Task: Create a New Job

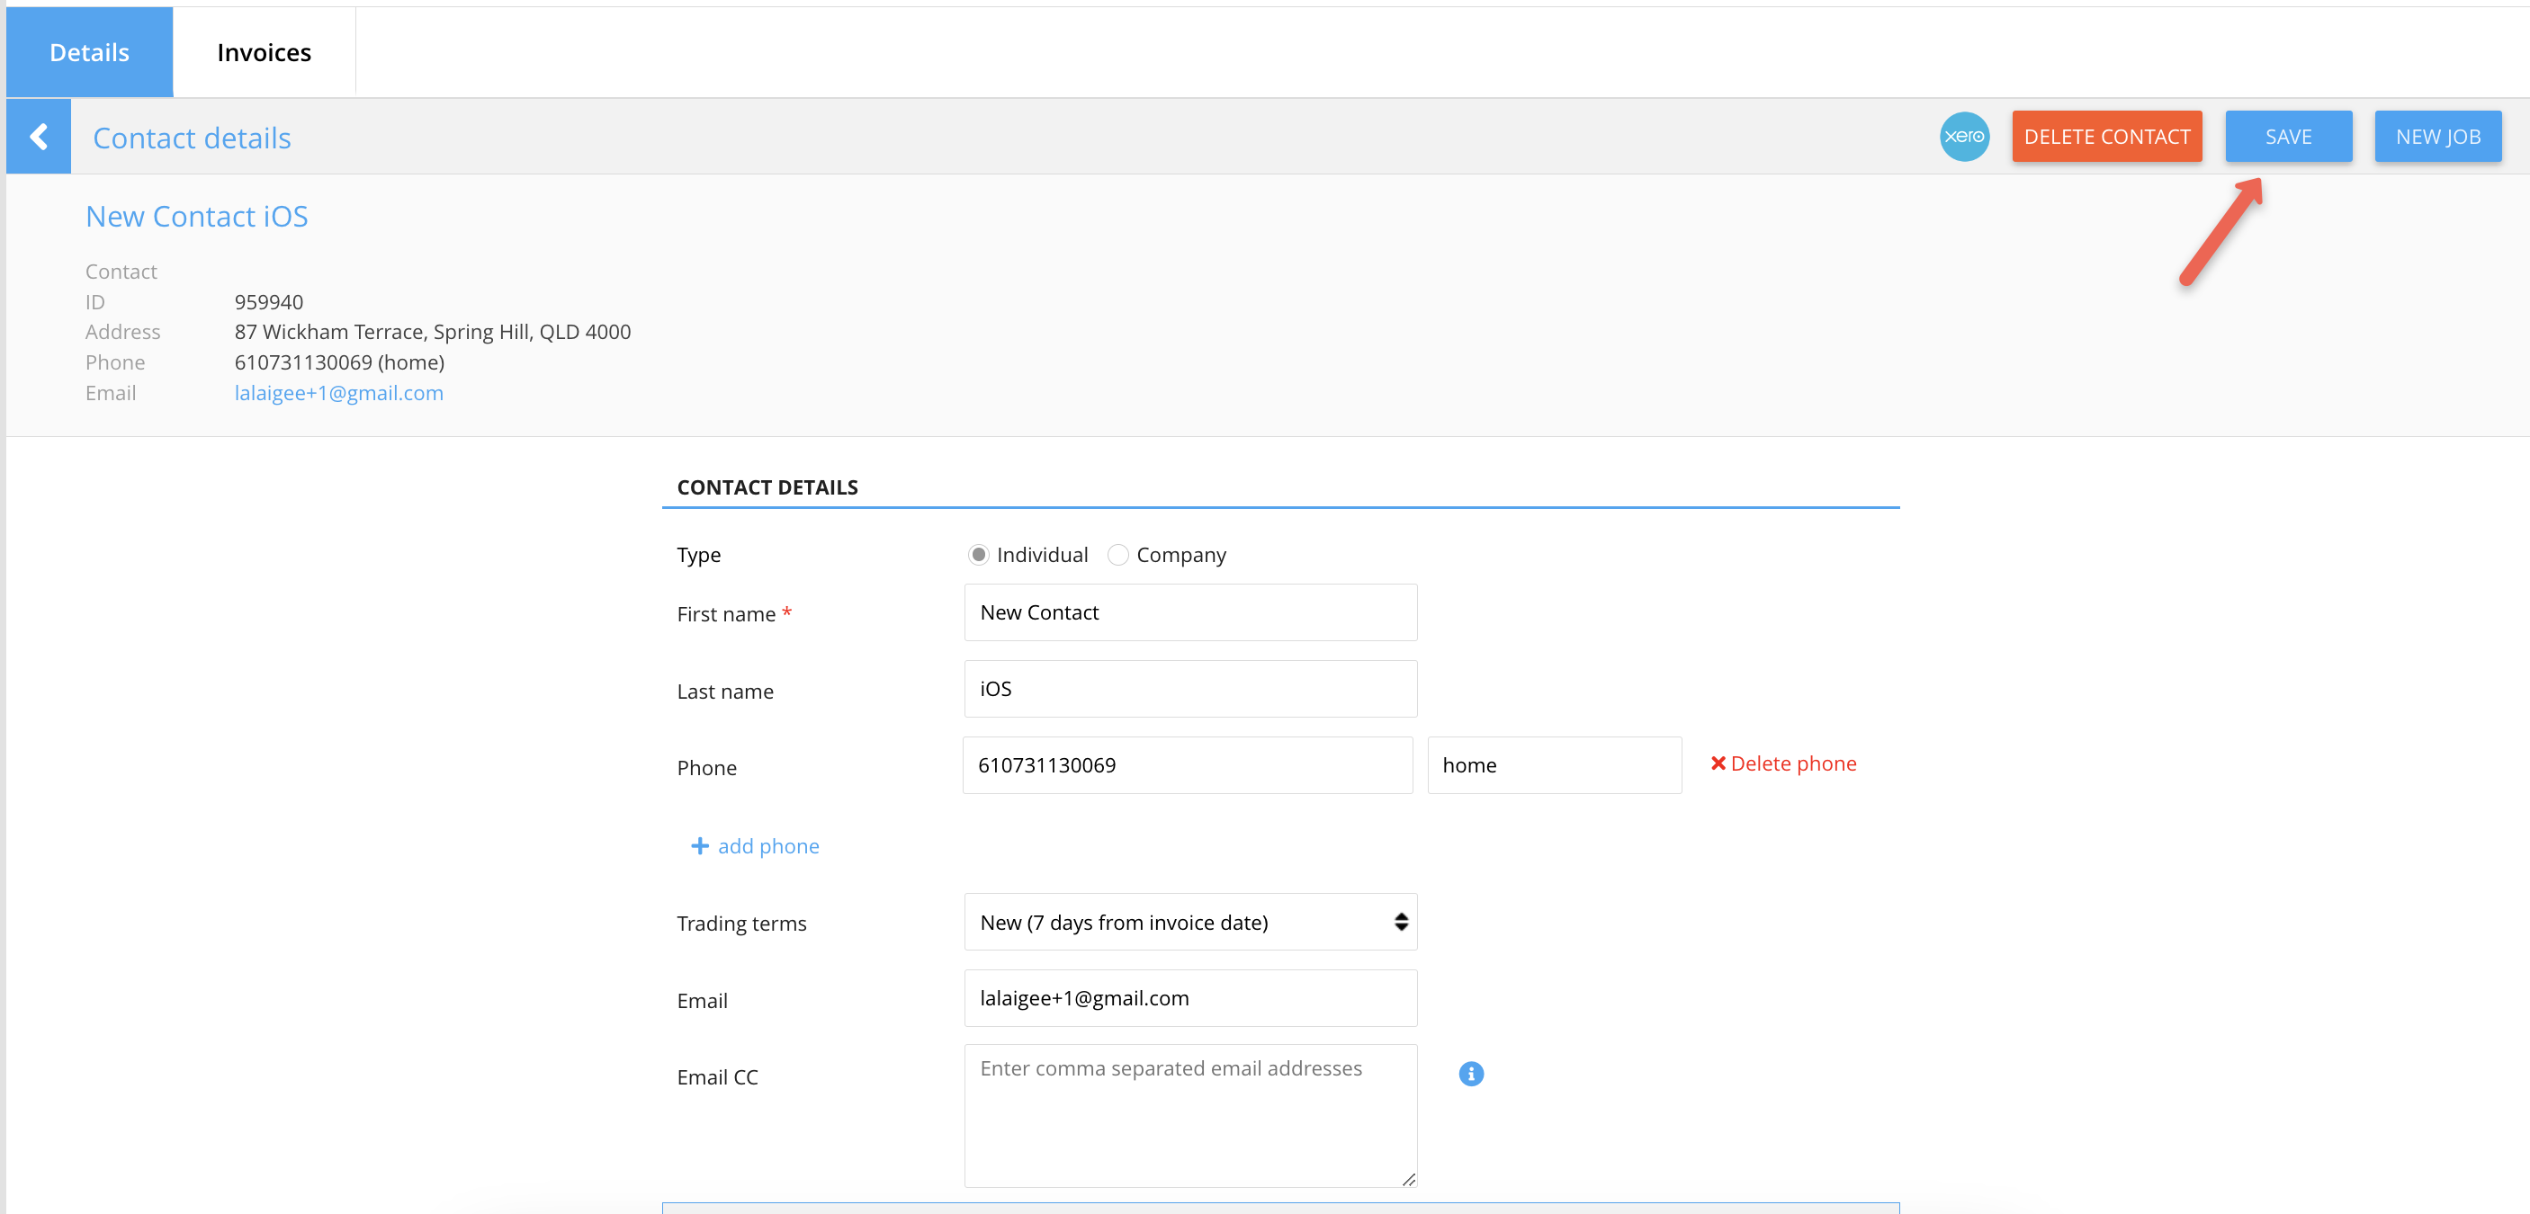Action: click(x=2436, y=137)
